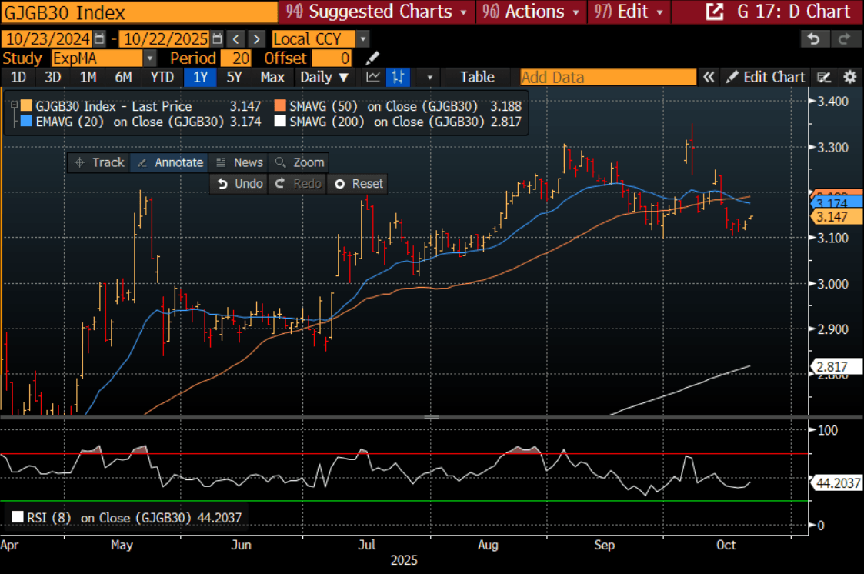Open the start date calendar picker
This screenshot has width=864, height=574.
[x=100, y=39]
